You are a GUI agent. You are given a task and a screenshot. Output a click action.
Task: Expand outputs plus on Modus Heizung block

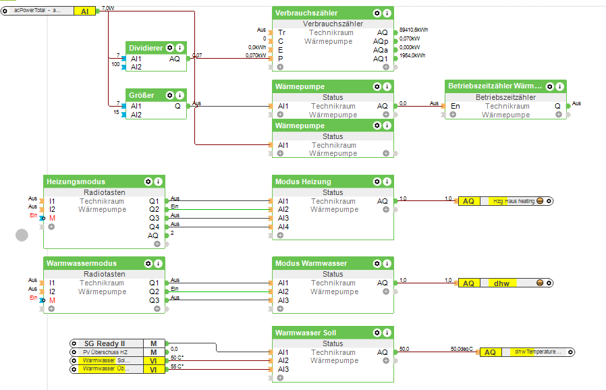386,209
